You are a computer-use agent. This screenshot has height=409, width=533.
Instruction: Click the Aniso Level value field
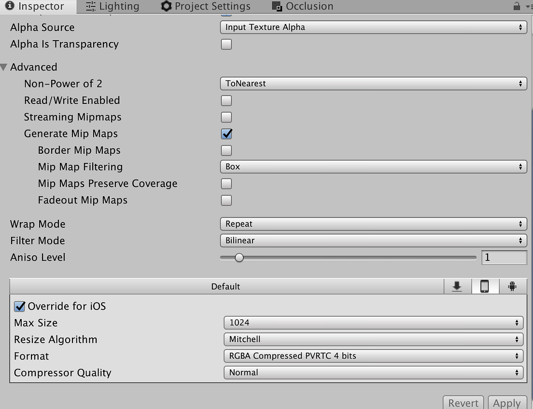(x=504, y=257)
